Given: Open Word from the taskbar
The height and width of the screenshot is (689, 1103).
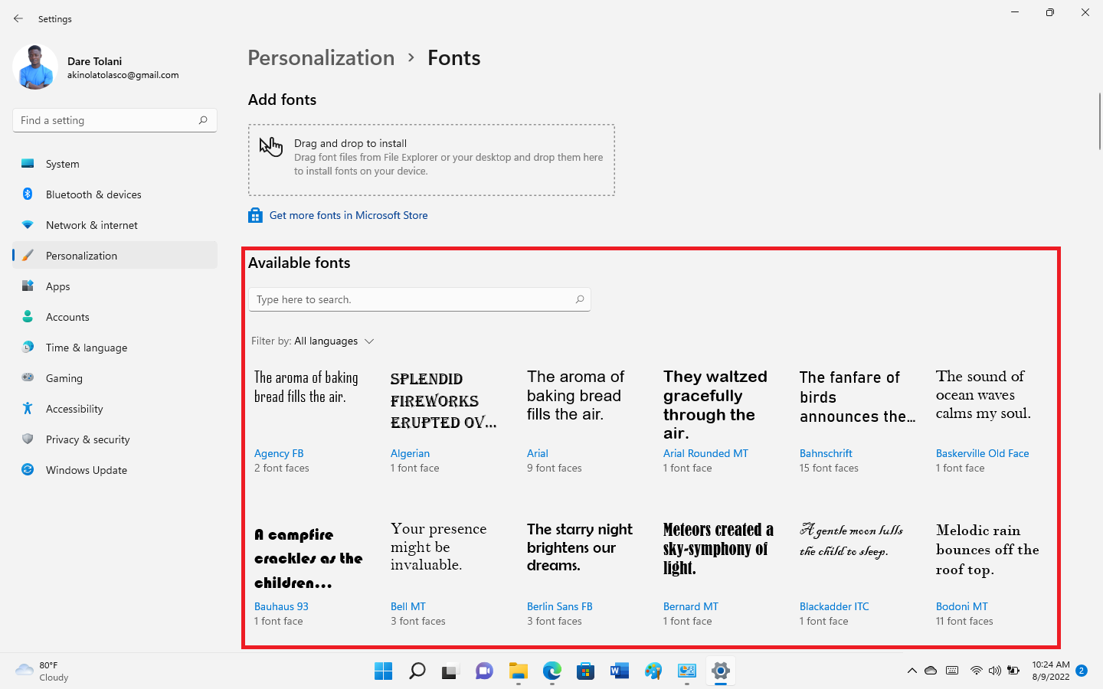Looking at the screenshot, I should pos(619,671).
